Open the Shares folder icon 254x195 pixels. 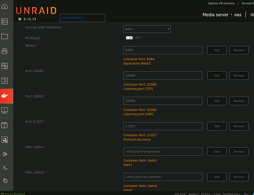5,36
